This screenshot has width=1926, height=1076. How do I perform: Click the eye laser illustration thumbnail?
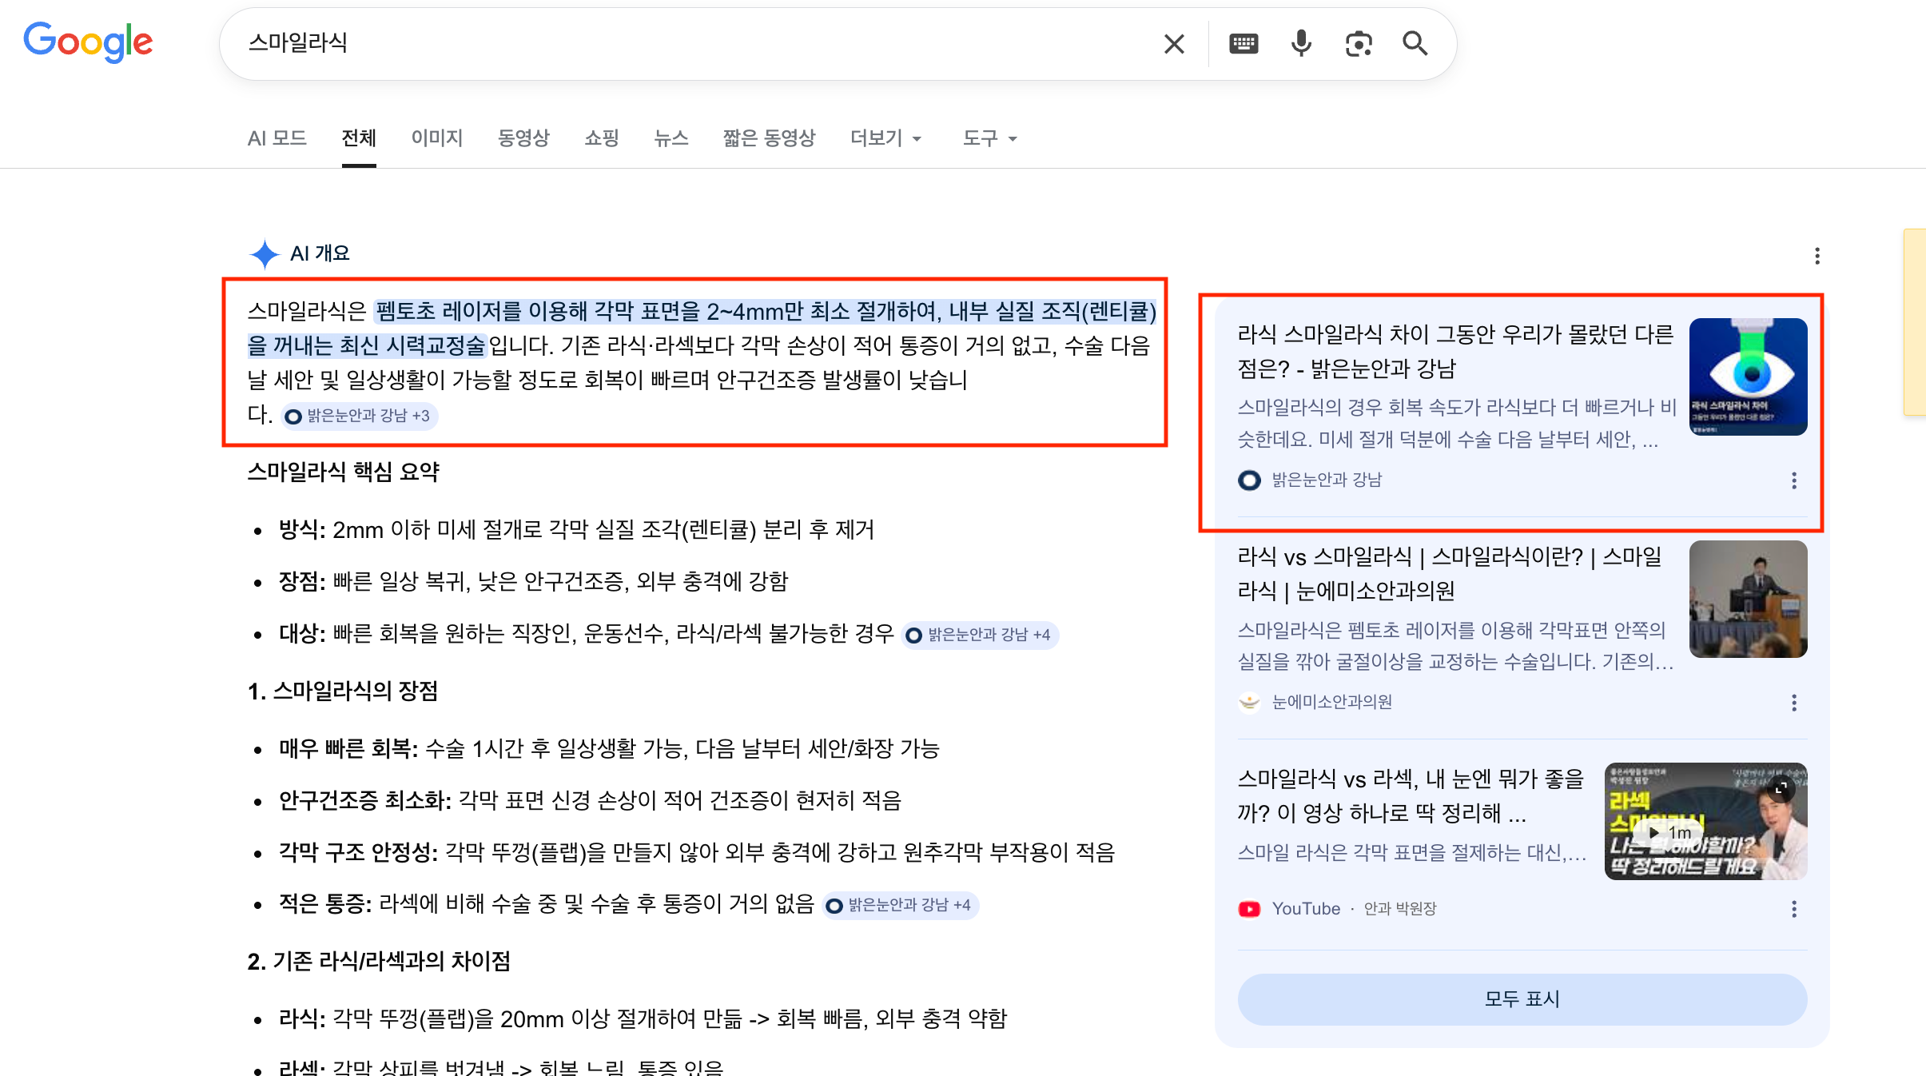[1748, 377]
